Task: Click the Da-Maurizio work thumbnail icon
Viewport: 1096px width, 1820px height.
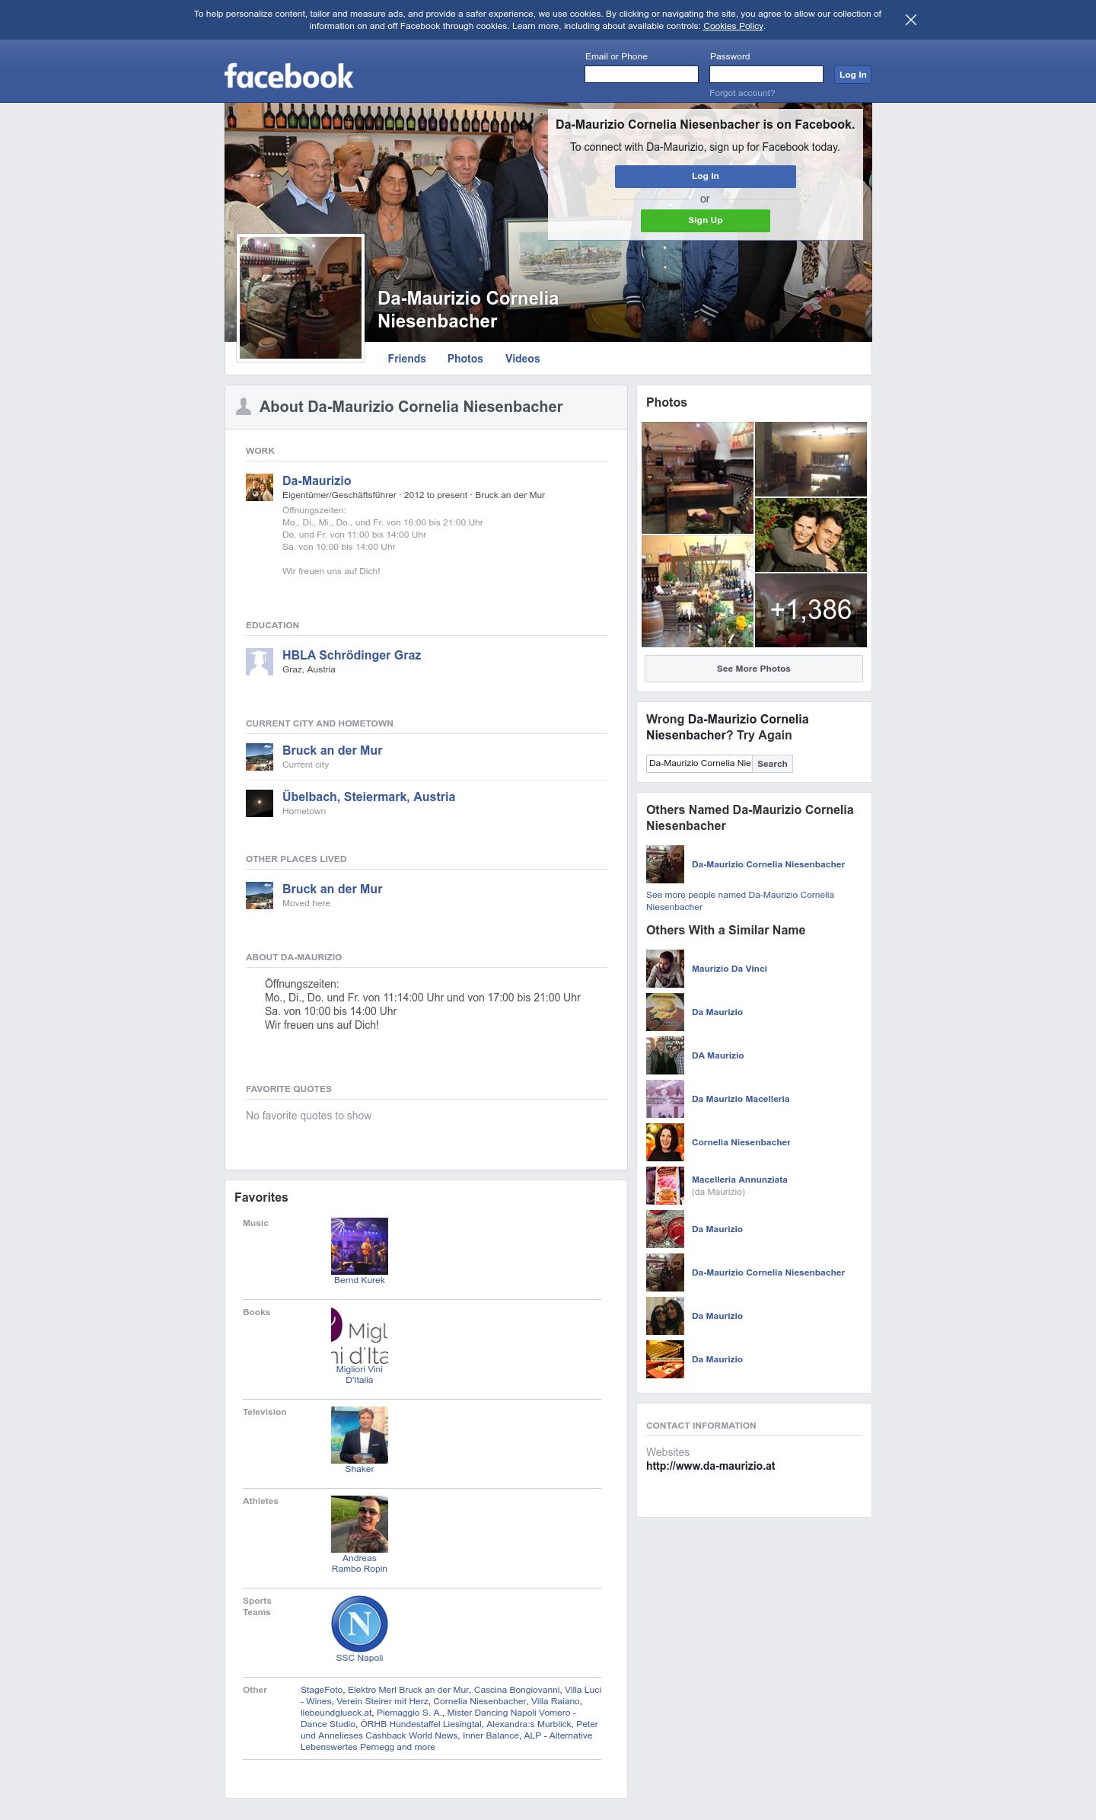Action: pos(260,487)
